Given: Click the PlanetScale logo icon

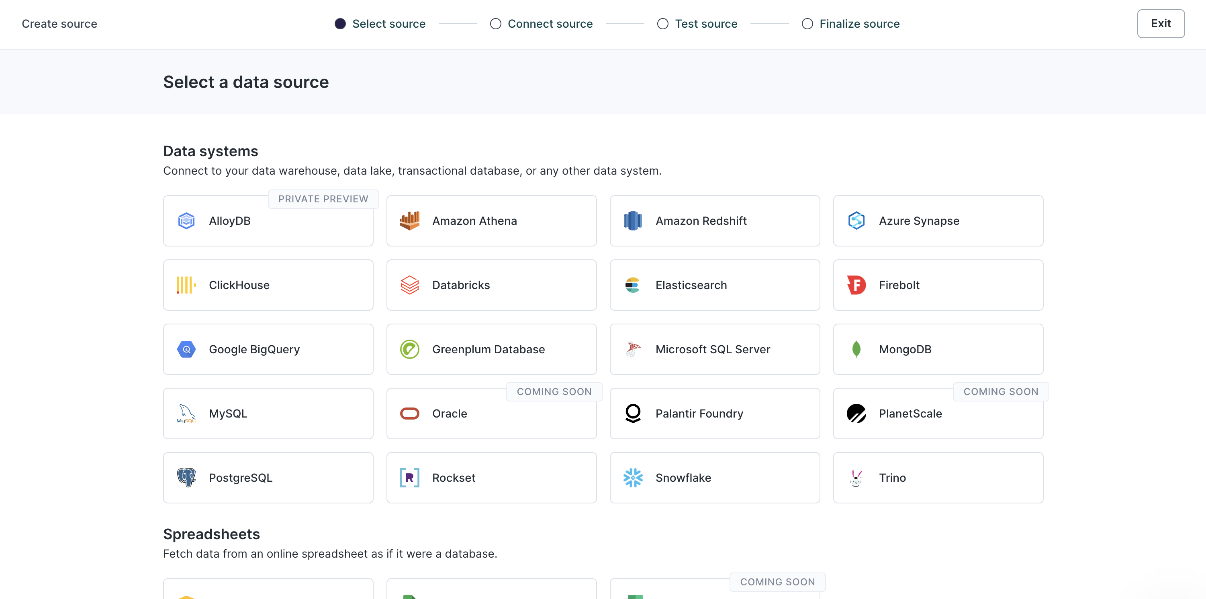Looking at the screenshot, I should tap(856, 414).
